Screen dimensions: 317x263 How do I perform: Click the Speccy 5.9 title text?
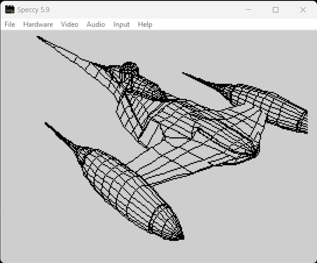point(33,9)
